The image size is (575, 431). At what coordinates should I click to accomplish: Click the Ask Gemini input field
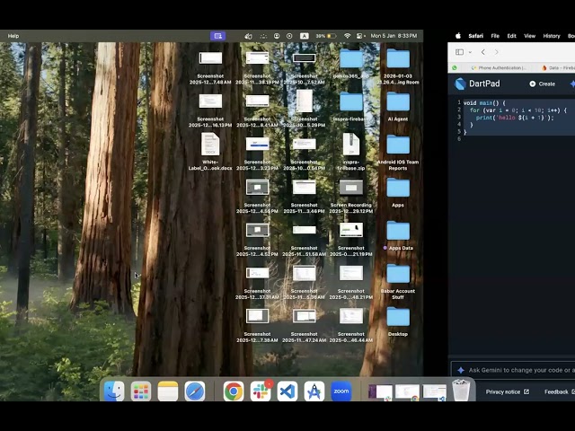pos(517,370)
